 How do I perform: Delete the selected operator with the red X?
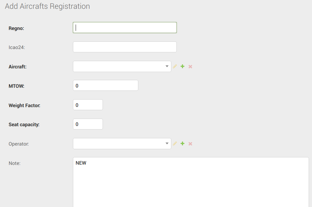(x=190, y=144)
